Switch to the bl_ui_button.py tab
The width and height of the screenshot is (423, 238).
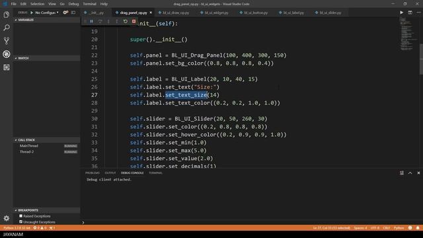[256, 13]
